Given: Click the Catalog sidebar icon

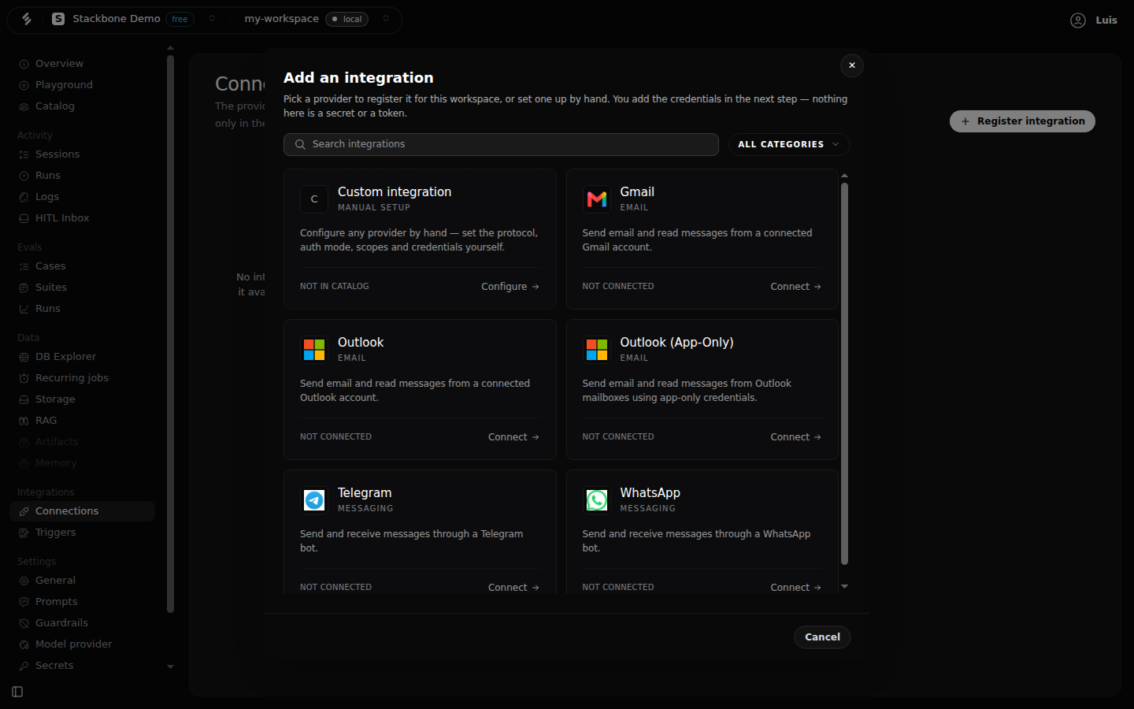Looking at the screenshot, I should coord(24,106).
